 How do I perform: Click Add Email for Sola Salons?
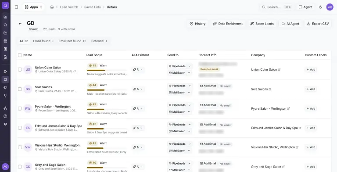click(208, 86)
